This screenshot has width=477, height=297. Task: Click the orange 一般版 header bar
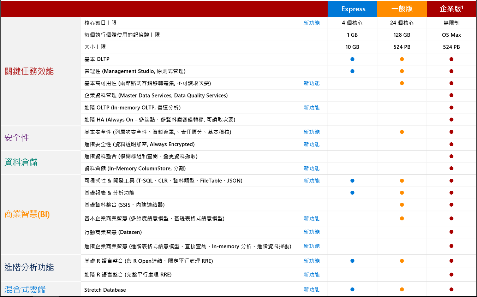(402, 8)
